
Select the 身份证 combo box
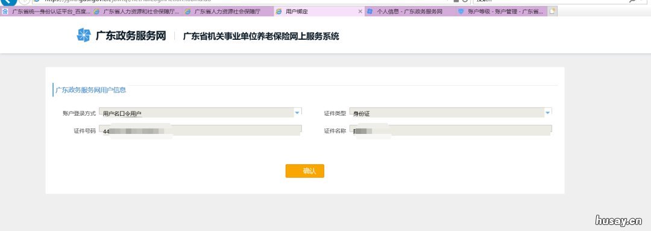coord(450,113)
